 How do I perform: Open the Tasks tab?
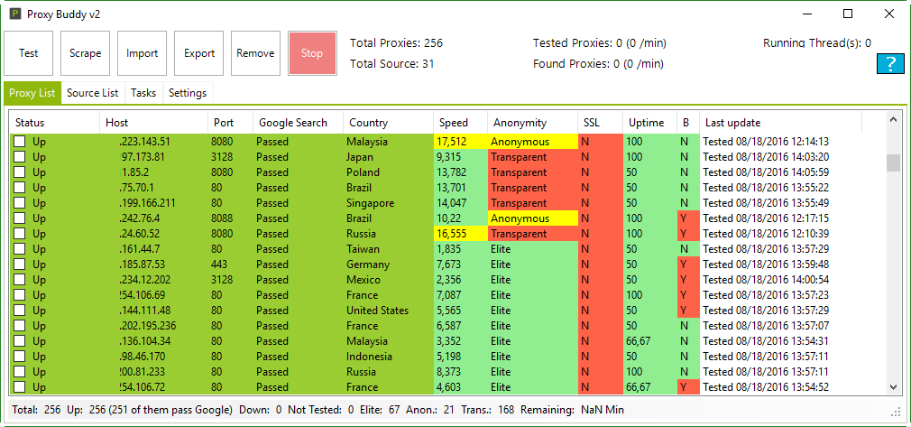point(143,93)
